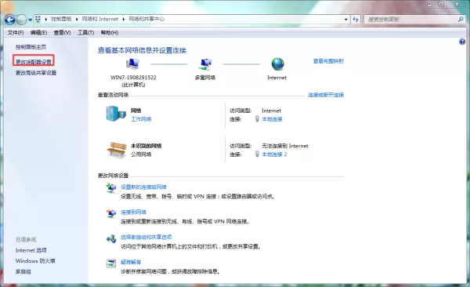Close the Network and Sharing Center window

pos(457,5)
